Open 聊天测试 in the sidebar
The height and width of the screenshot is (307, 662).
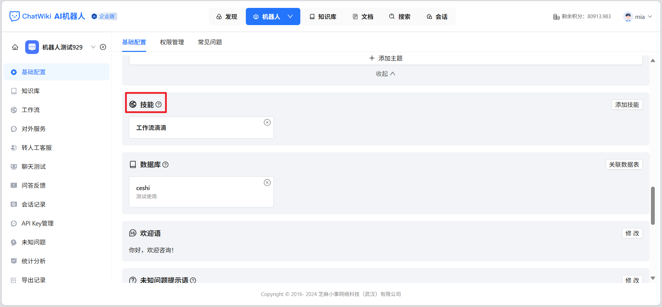(x=57, y=166)
